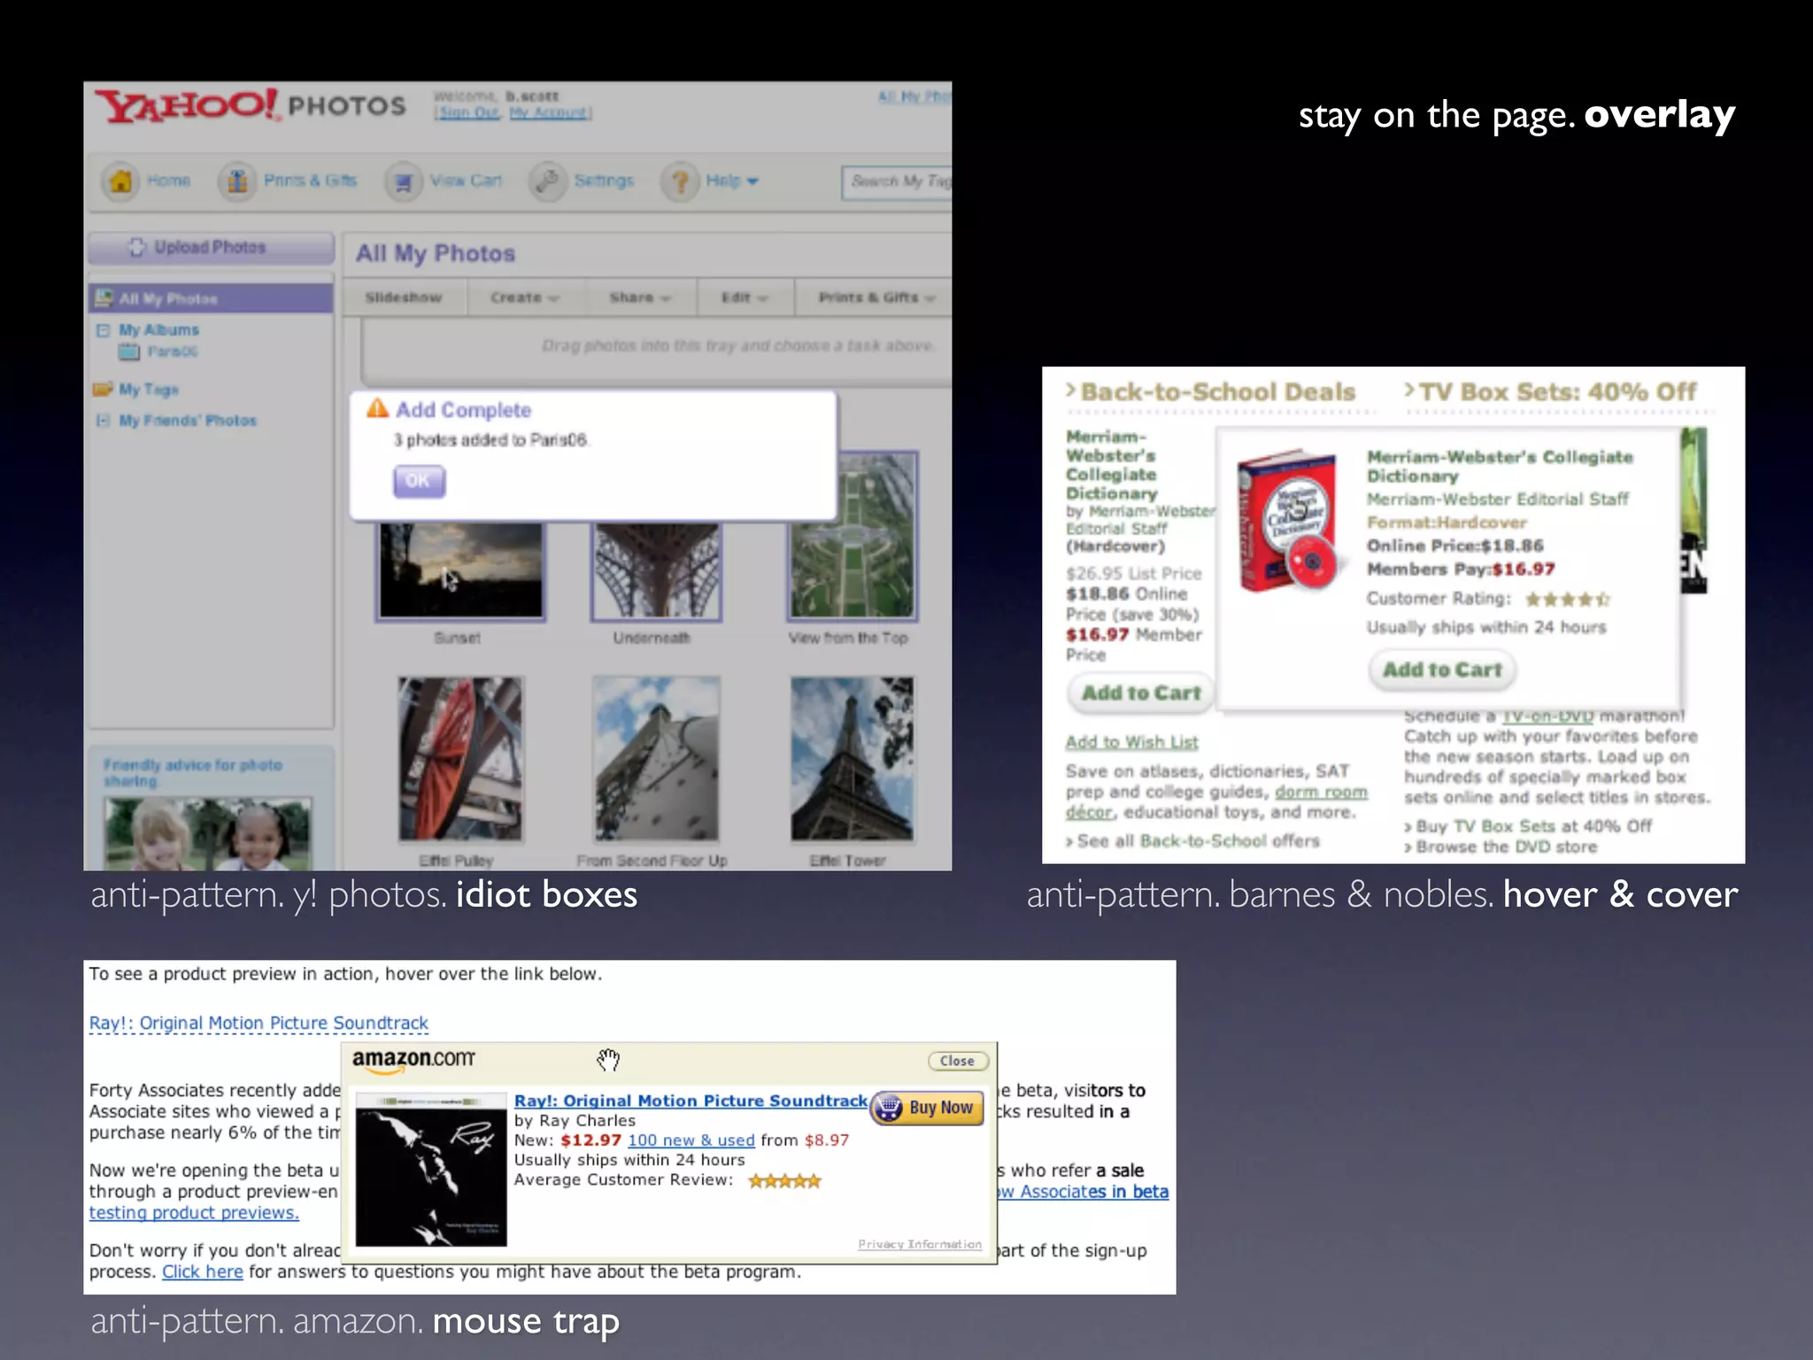Viewport: 1813px width, 1360px height.
Task: Select All My Photos in sidebar
Action: (211, 298)
